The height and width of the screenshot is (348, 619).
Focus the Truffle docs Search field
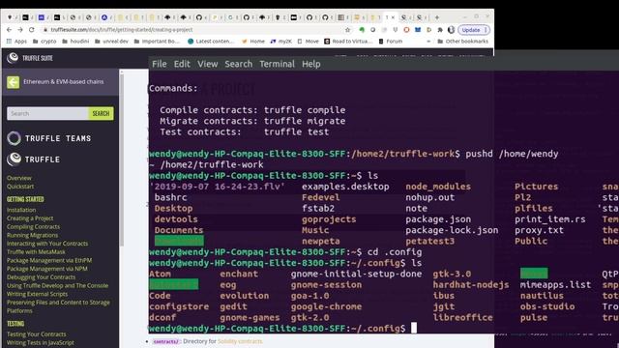[x=47, y=114]
